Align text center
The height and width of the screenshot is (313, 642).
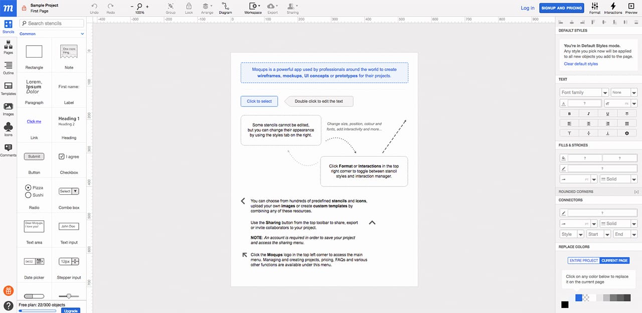coord(589,123)
